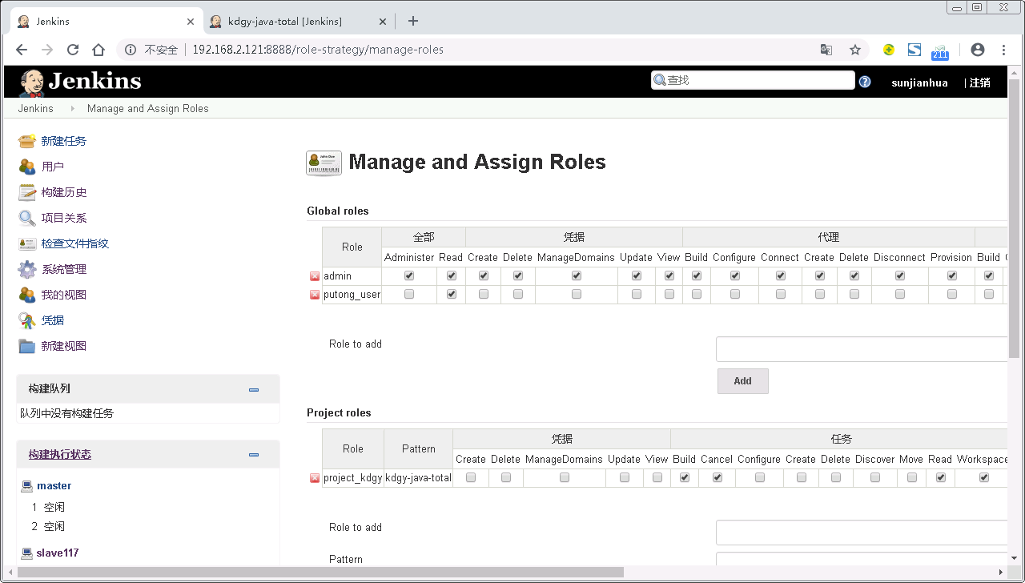Image resolution: width=1025 pixels, height=583 pixels.
Task: Open the 新建任务 new item icon
Action: [x=27, y=141]
